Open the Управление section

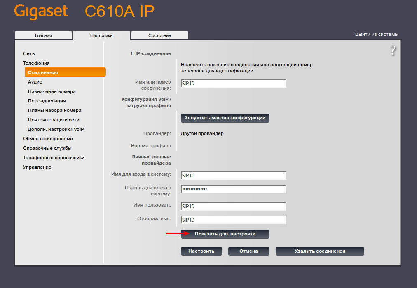[x=37, y=167]
